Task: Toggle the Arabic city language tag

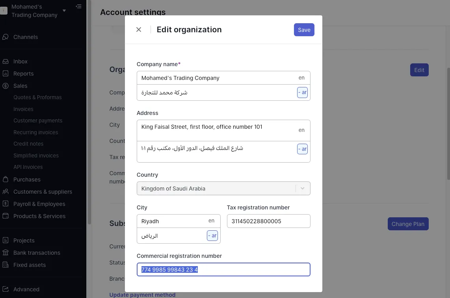Action: (x=212, y=235)
